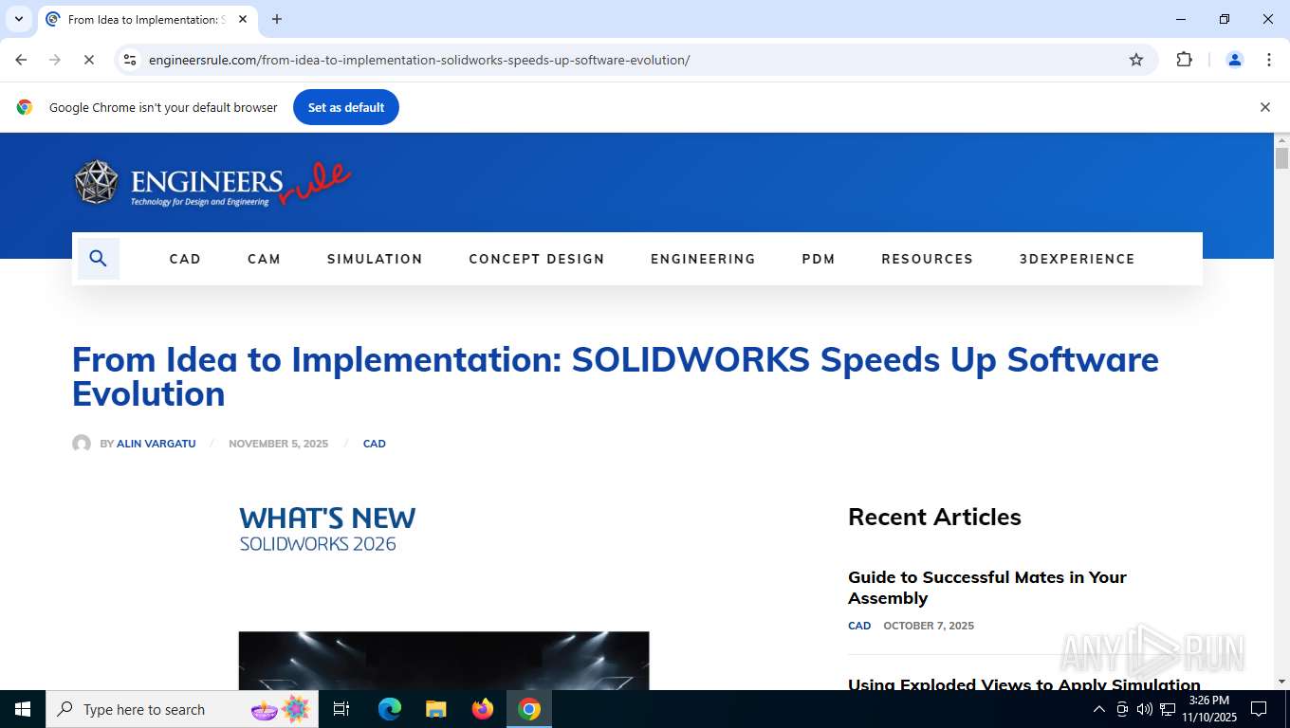The image size is (1290, 728).
Task: Click the author avatar icon beside Alin Vargatu
Action: tap(82, 444)
